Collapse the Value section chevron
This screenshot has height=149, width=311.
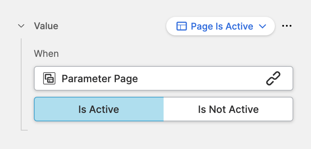(21, 26)
